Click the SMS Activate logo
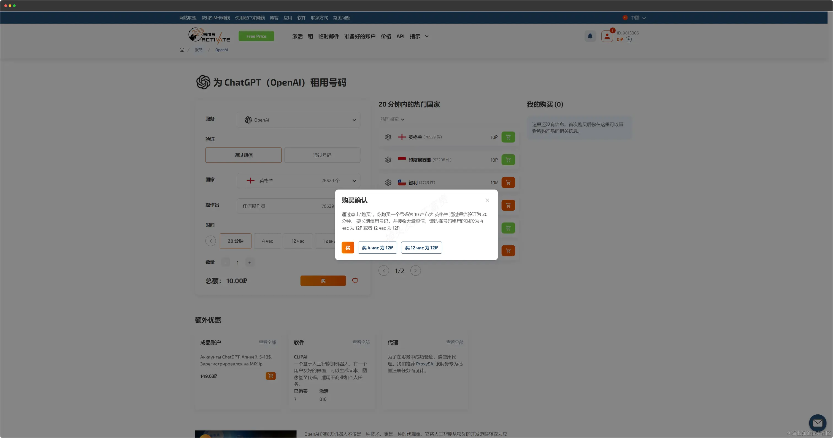The width and height of the screenshot is (833, 438). pos(210,36)
